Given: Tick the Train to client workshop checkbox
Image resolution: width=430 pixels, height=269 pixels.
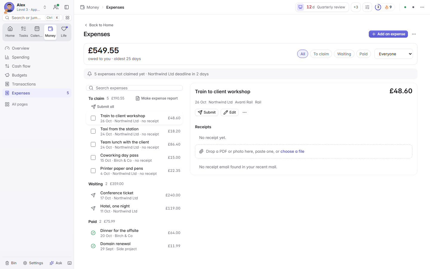Looking at the screenshot, I should (93, 118).
